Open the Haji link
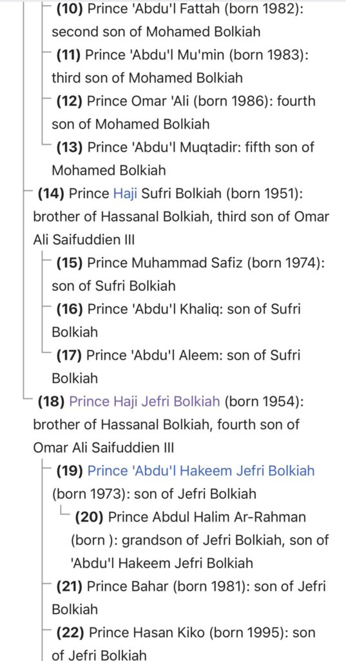Screen dimensions: 346x661 [126, 194]
